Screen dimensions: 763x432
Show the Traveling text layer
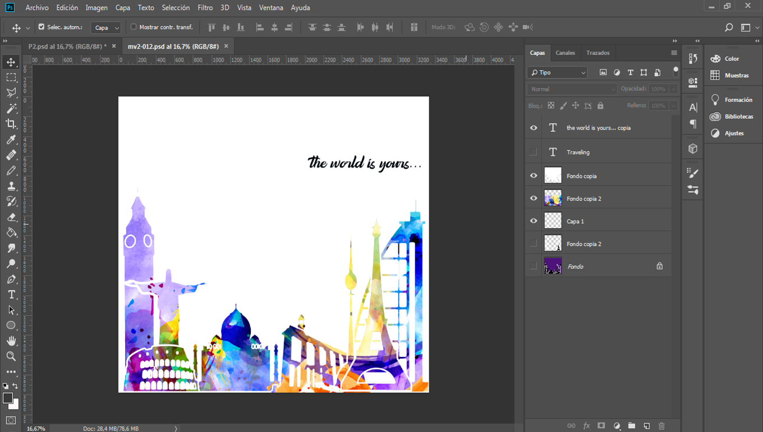pos(534,152)
